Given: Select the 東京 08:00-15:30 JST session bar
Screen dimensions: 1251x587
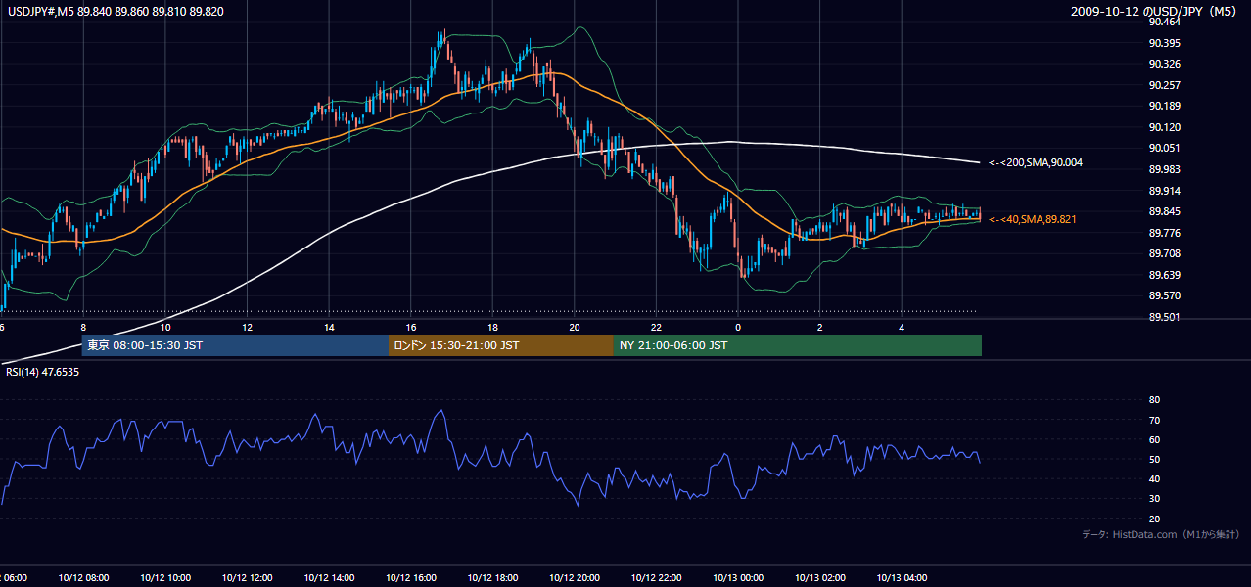Looking at the screenshot, I should coord(235,345).
